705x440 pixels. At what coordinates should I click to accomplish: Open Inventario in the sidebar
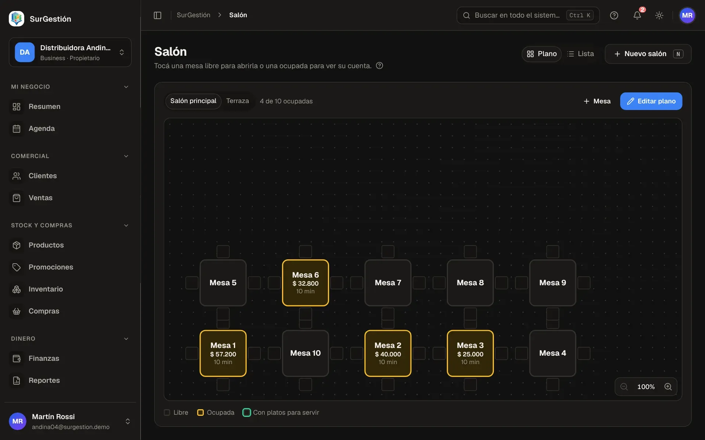[70, 289]
